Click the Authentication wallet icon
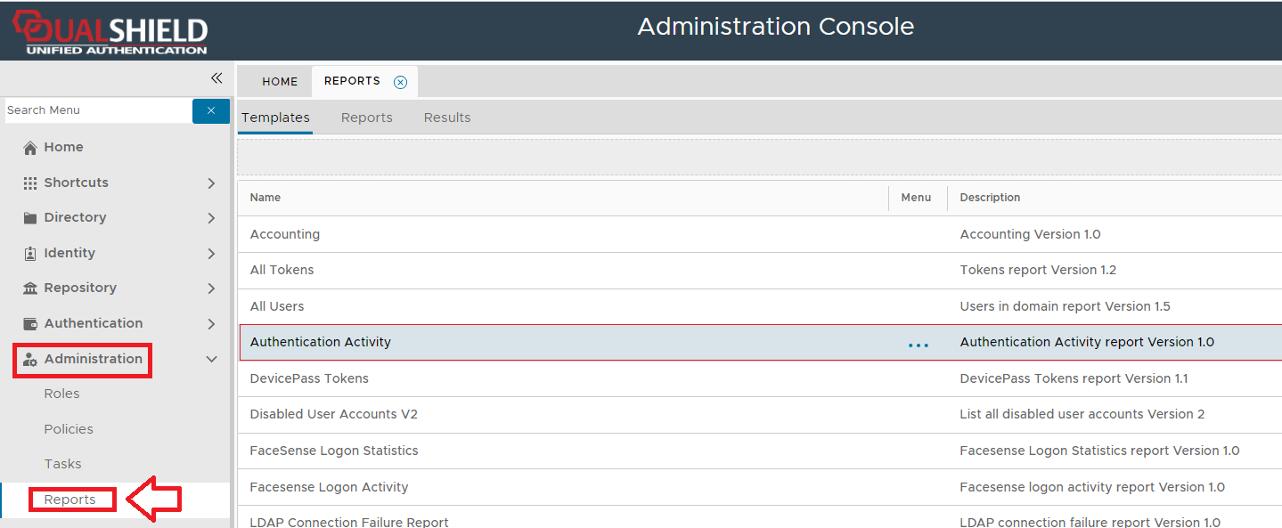 30,323
